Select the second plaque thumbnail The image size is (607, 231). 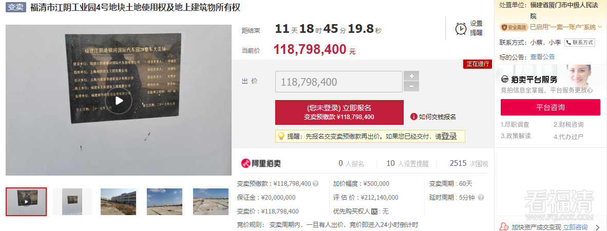[x=72, y=202]
